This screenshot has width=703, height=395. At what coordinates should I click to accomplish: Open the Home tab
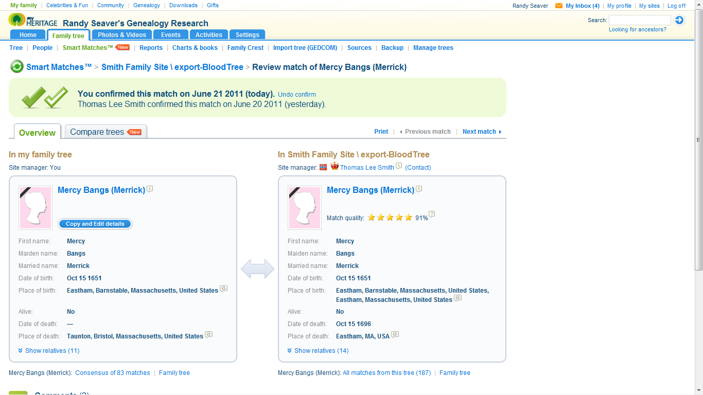28,35
